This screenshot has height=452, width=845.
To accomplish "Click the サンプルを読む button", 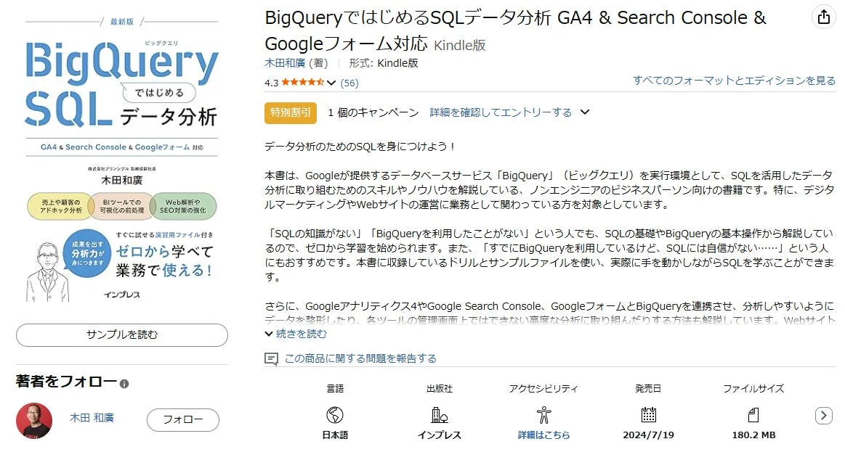I will (x=120, y=334).
